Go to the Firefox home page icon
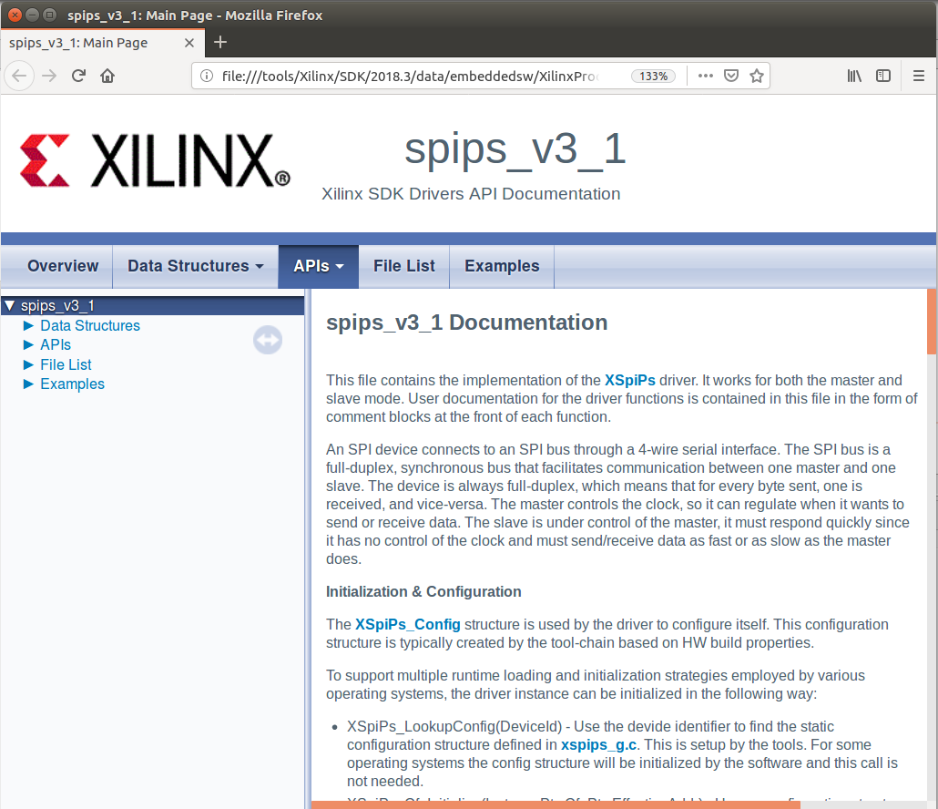Screen dimensions: 938x809 [x=107, y=76]
